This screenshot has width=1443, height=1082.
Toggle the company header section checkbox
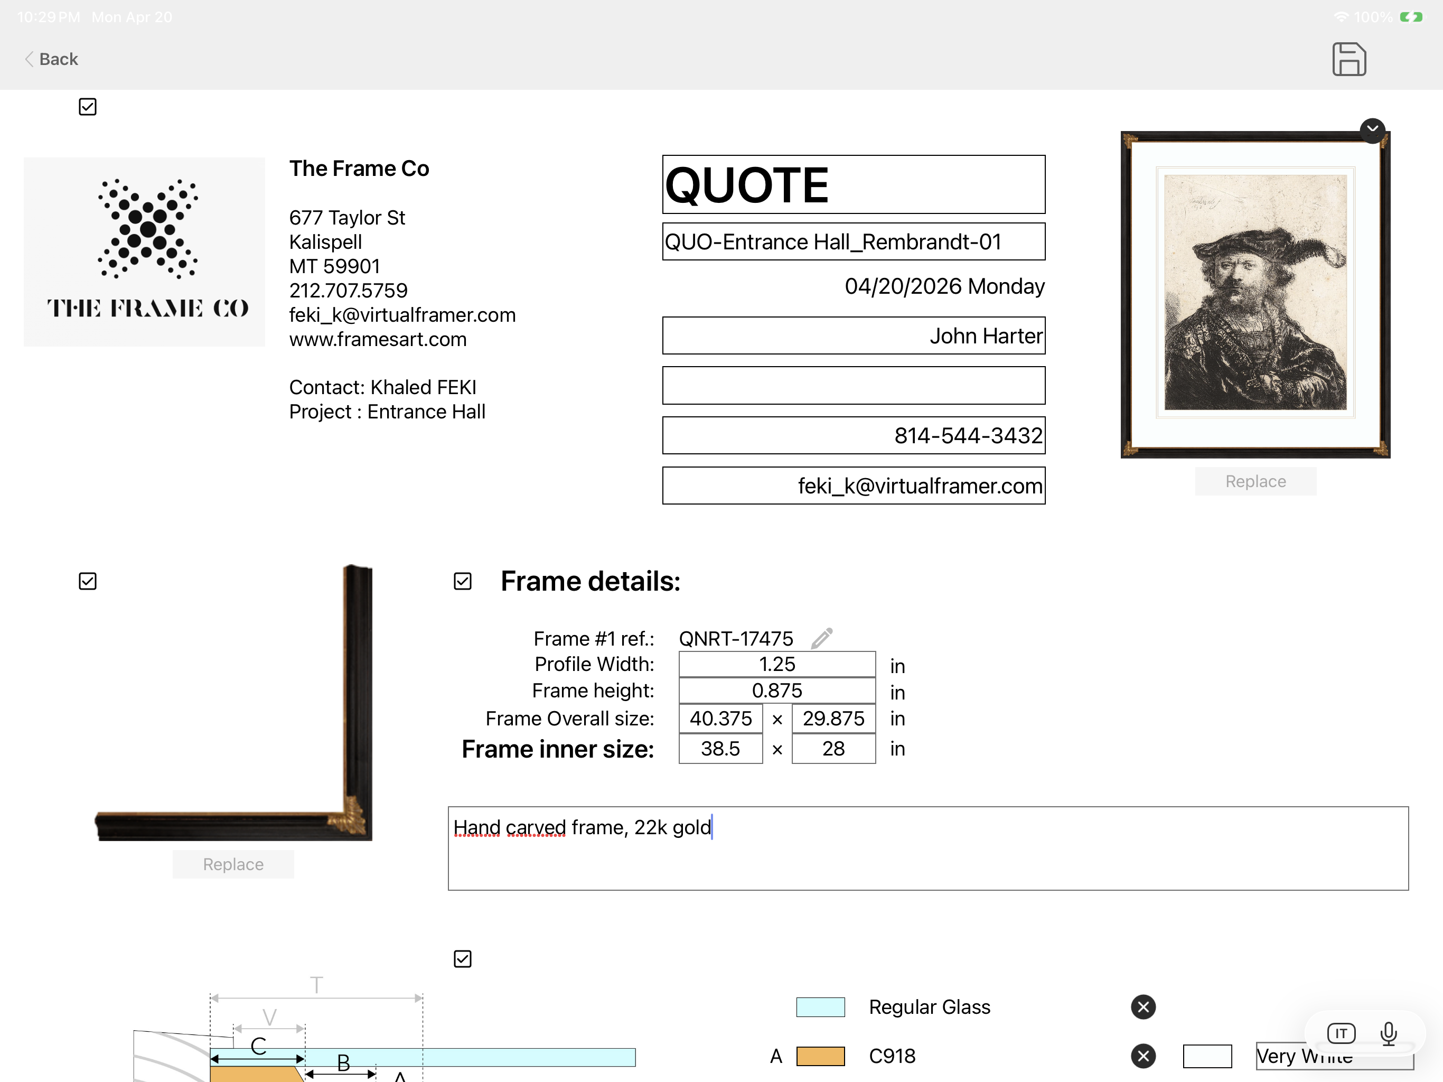[88, 106]
